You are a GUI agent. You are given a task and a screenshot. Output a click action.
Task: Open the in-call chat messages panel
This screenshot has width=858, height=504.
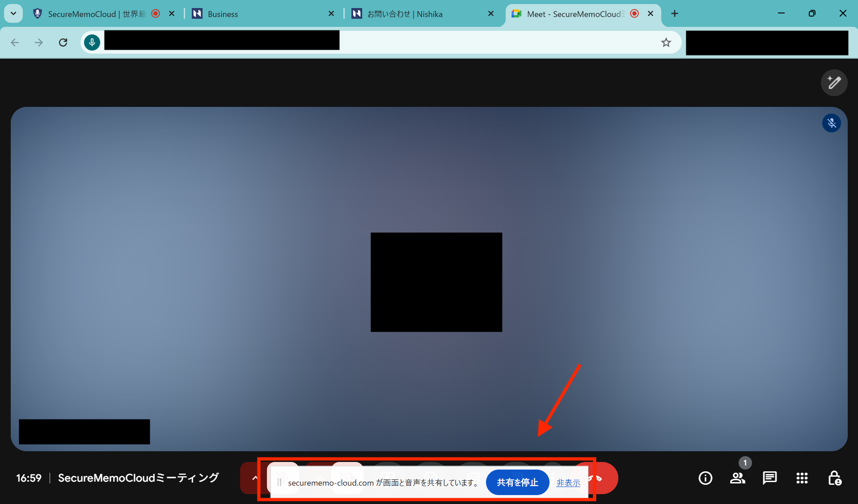click(769, 478)
